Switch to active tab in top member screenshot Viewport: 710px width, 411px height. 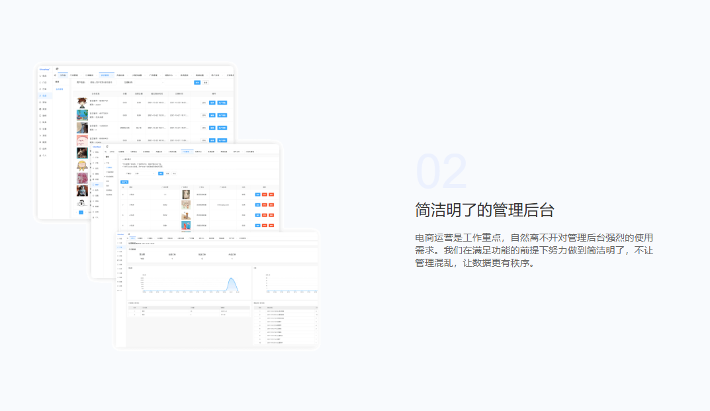[107, 75]
